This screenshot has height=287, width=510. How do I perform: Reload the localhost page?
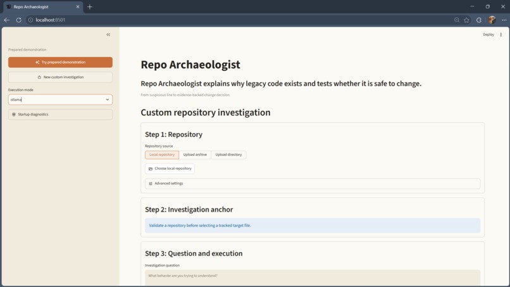[x=18, y=20]
